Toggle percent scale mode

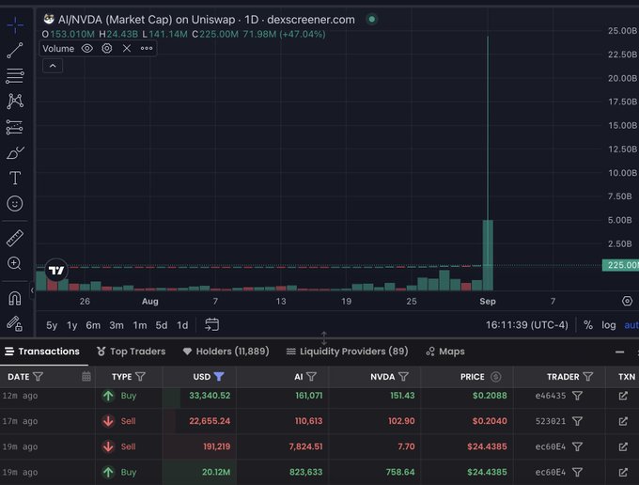[587, 325]
